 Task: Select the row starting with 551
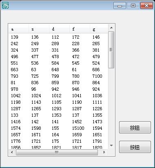58,63
